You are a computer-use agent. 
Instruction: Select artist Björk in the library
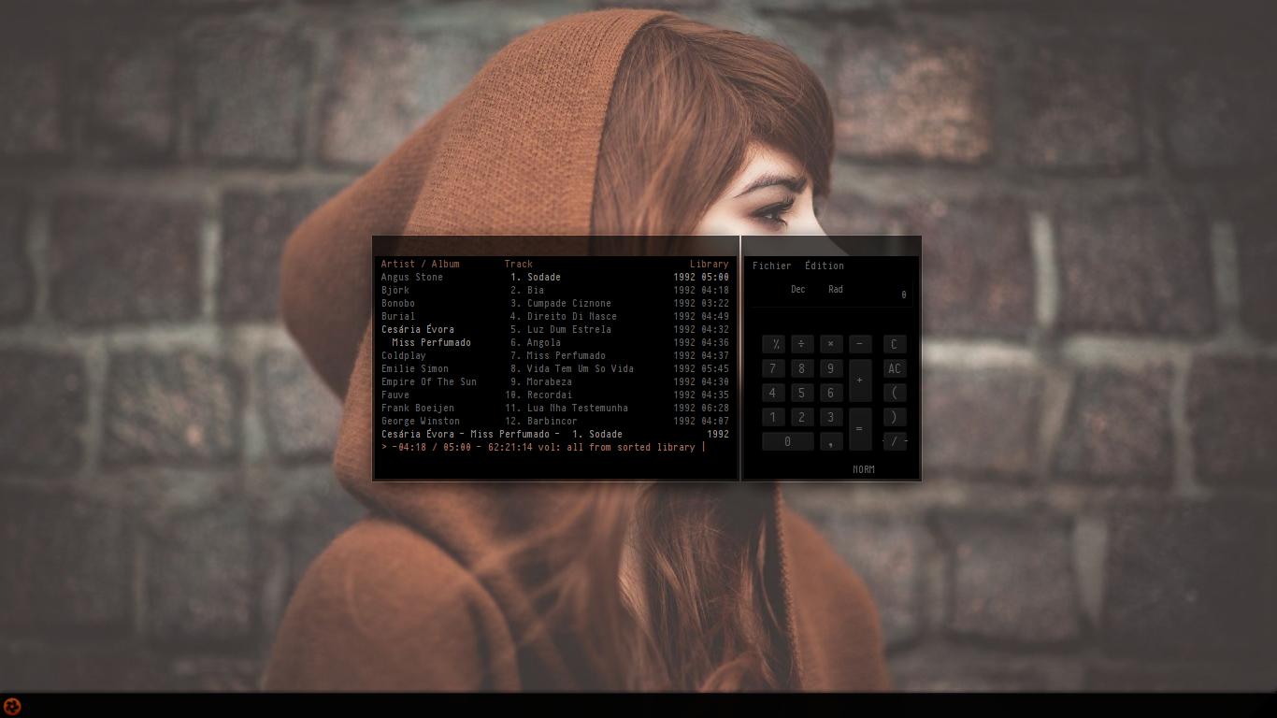pos(395,290)
